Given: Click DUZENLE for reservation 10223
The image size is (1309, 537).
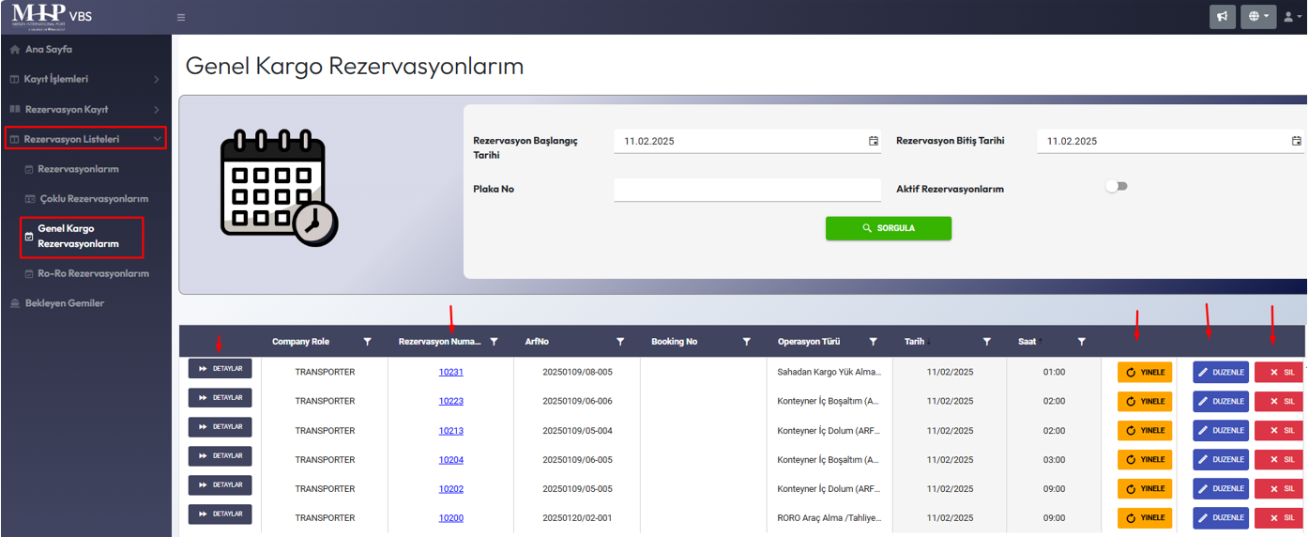Looking at the screenshot, I should (1220, 401).
